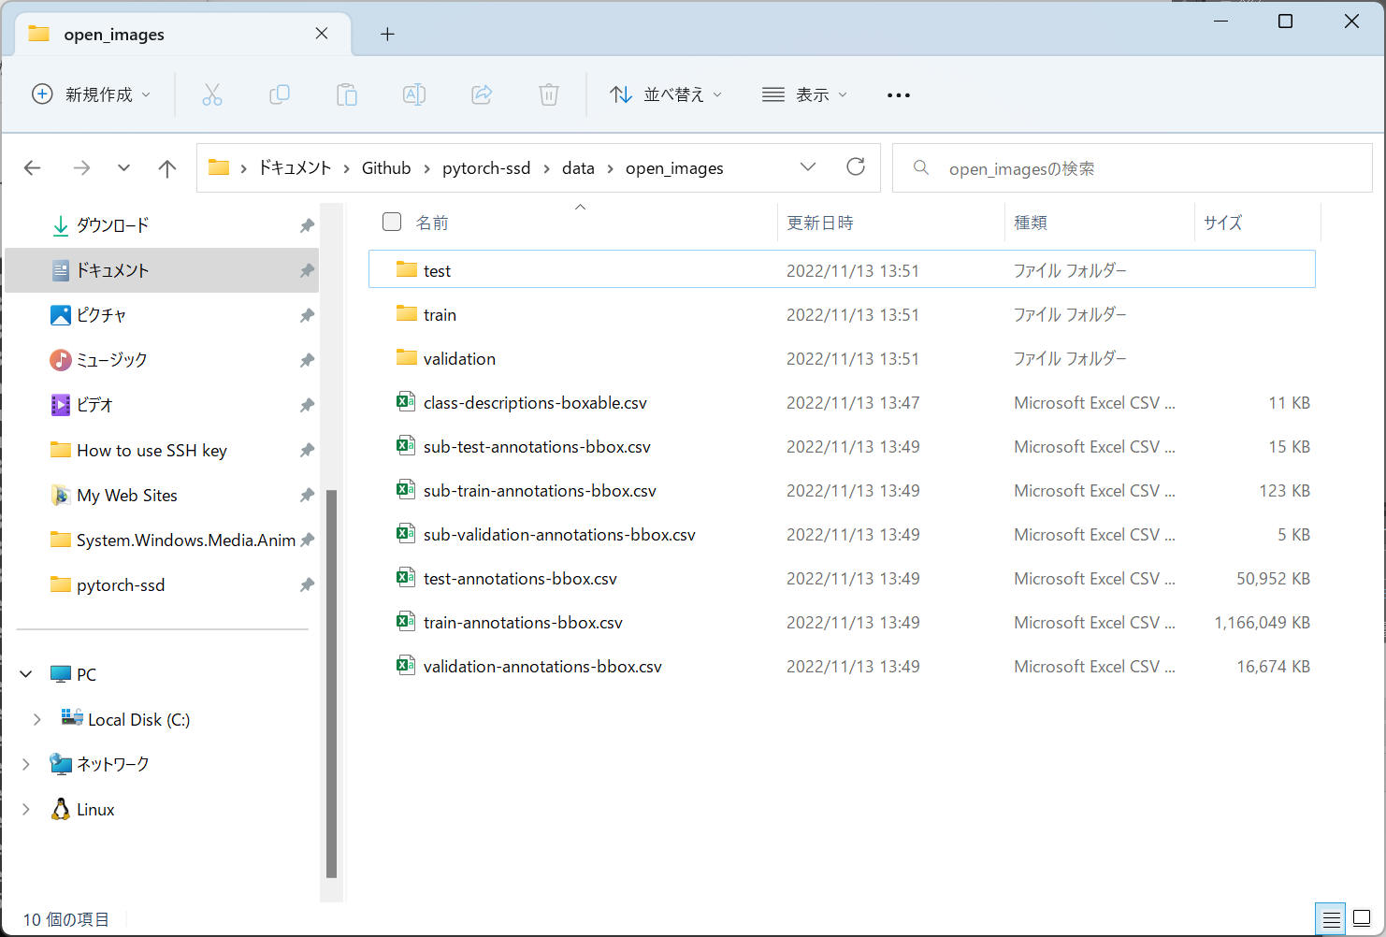Navigate to pytorch-ssd in breadcrumb
This screenshot has height=937, width=1386.
tap(486, 168)
